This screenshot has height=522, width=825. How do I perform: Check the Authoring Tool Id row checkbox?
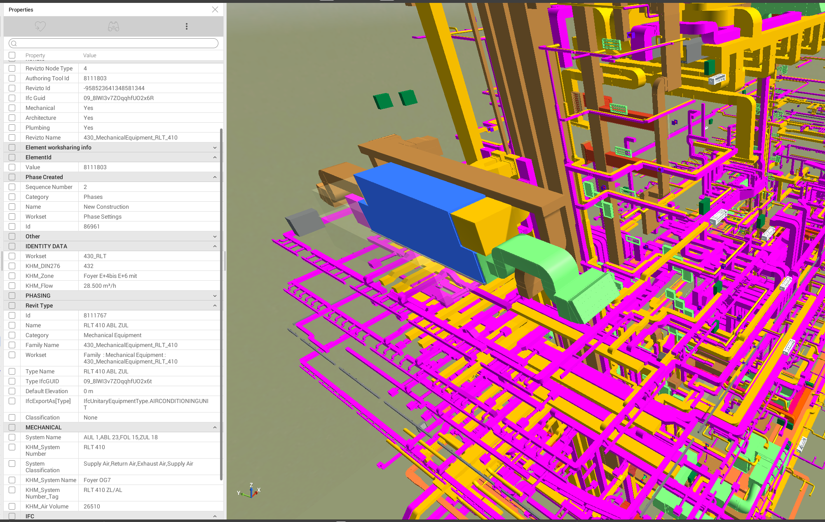(12, 78)
